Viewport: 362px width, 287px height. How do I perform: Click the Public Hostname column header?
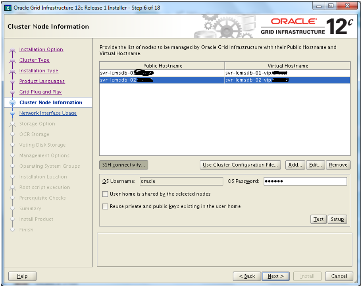tap(162, 66)
